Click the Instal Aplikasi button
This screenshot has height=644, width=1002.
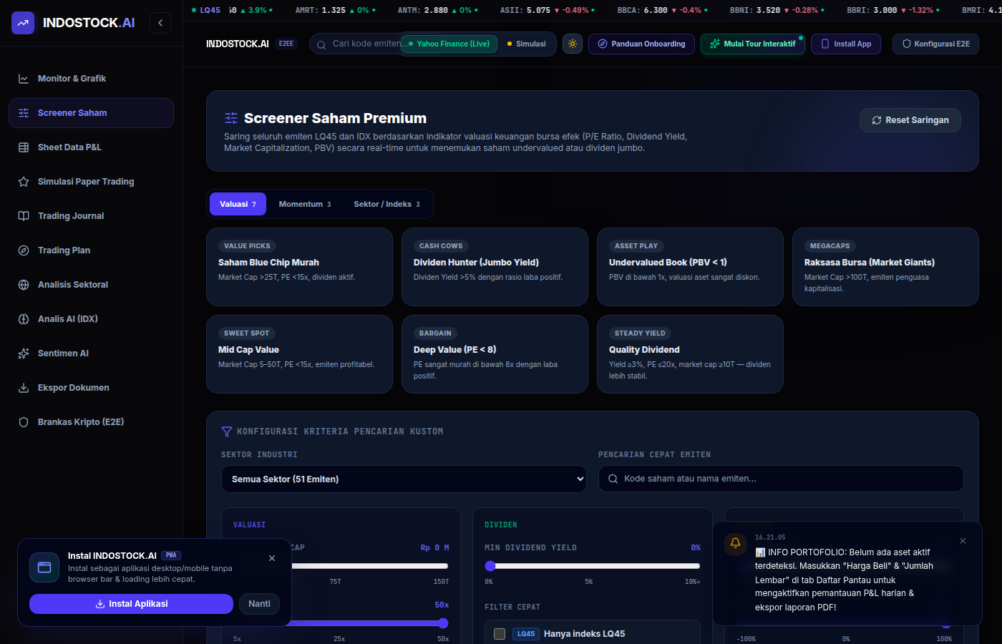[x=131, y=604]
